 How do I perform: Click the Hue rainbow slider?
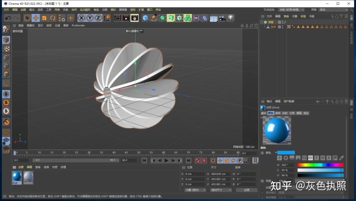pyautogui.click(x=320, y=165)
